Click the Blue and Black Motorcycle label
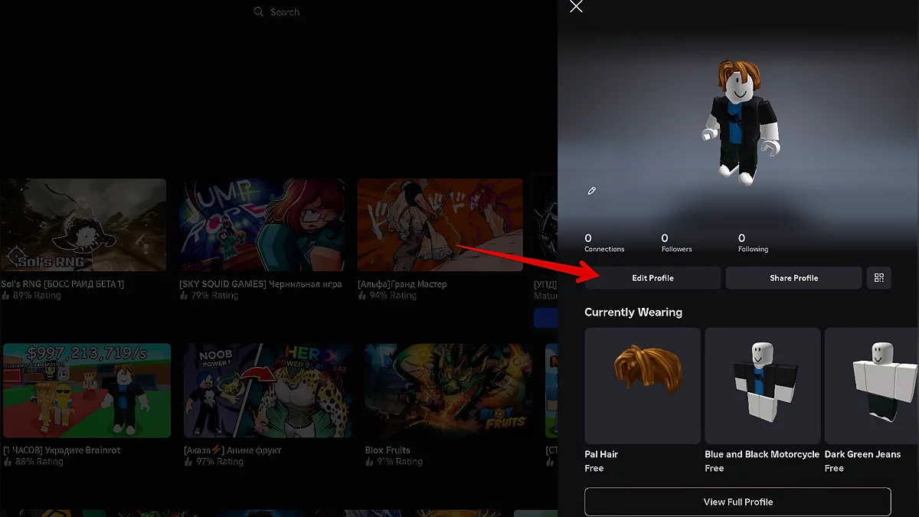This screenshot has height=517, width=919. (762, 454)
